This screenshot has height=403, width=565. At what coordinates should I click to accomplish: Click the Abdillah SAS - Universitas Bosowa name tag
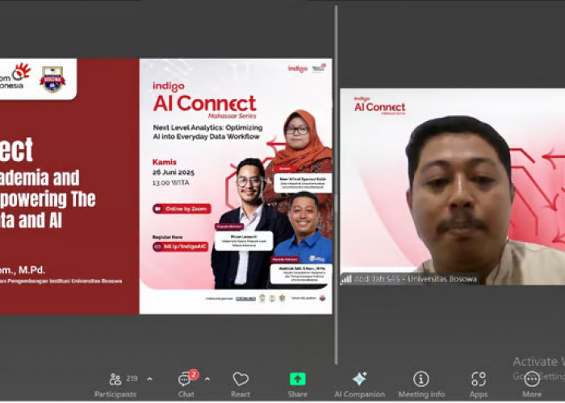(x=415, y=279)
